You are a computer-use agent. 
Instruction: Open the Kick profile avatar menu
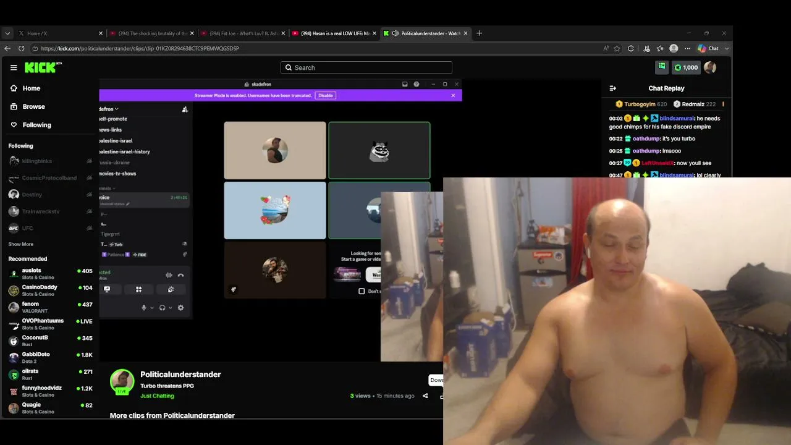tap(710, 67)
